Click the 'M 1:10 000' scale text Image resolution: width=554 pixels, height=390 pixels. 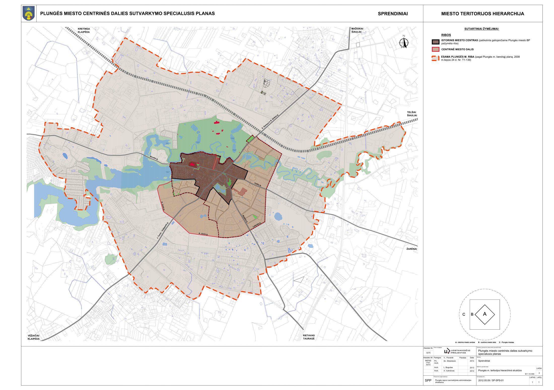point(529,374)
